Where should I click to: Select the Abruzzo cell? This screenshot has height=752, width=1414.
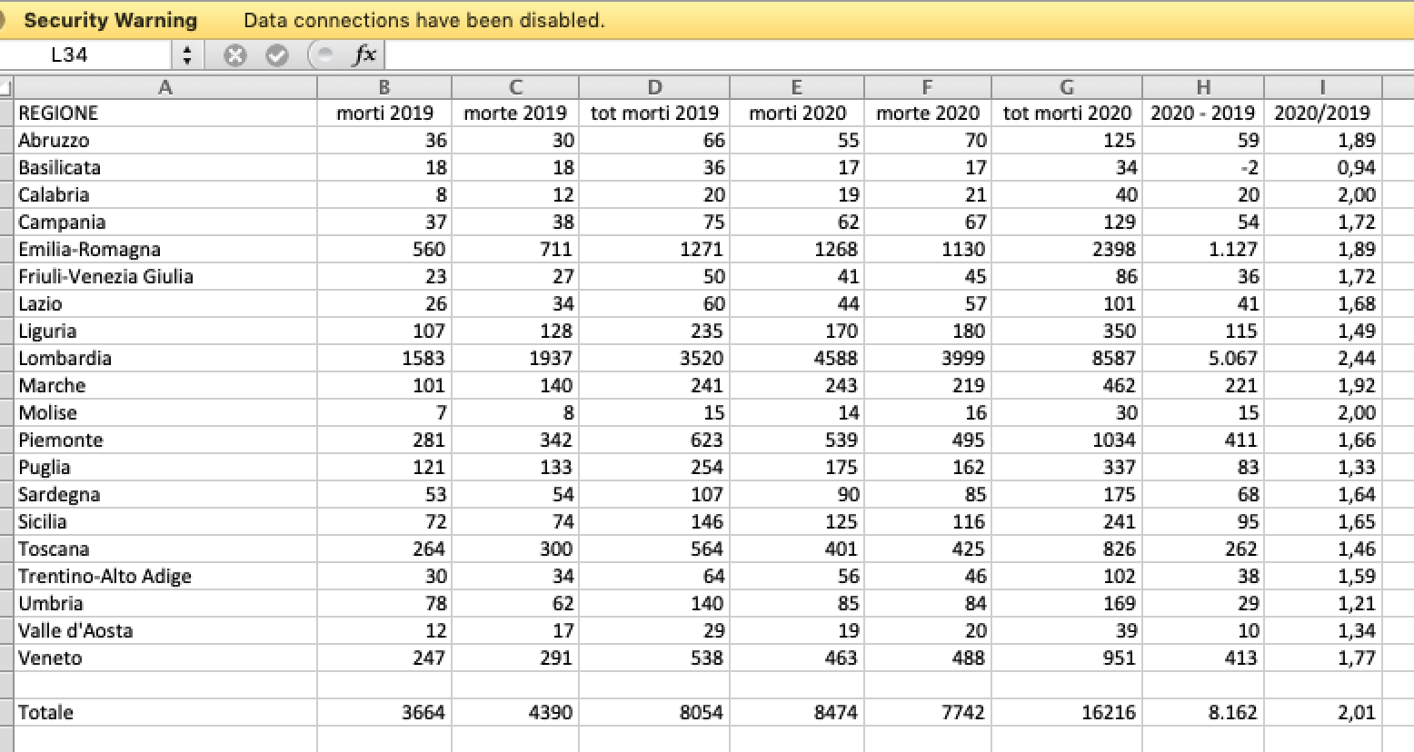coord(165,140)
